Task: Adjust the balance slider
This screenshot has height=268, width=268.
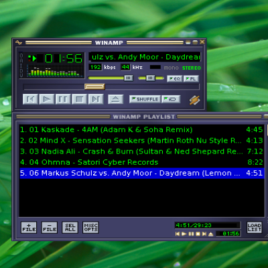Action: [x=151, y=78]
